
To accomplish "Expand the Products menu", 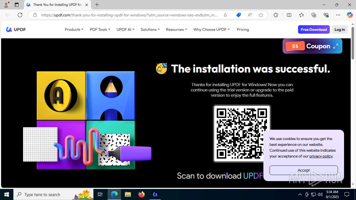I will [74, 29].
